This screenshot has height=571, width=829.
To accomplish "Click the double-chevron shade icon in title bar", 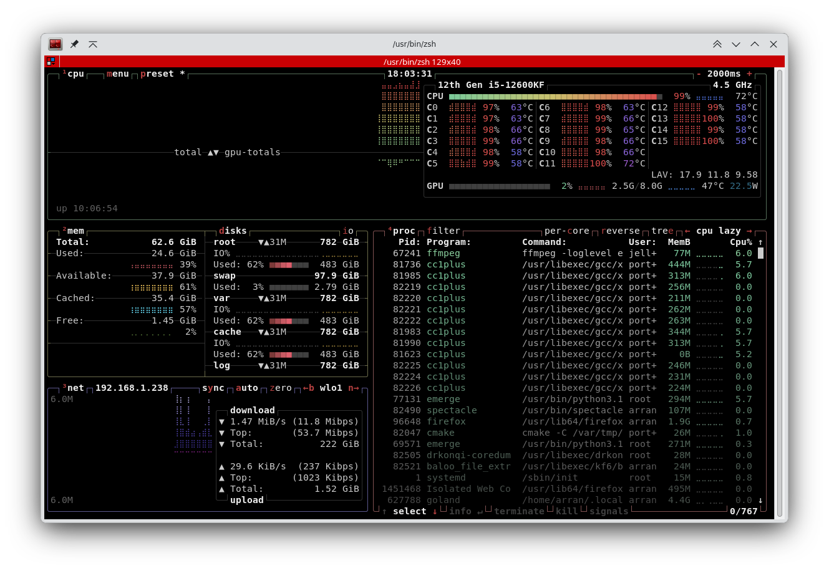I will point(717,44).
